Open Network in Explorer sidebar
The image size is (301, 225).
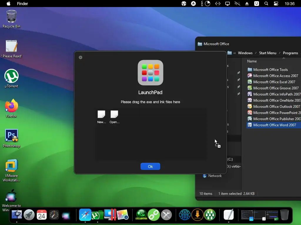point(212,176)
